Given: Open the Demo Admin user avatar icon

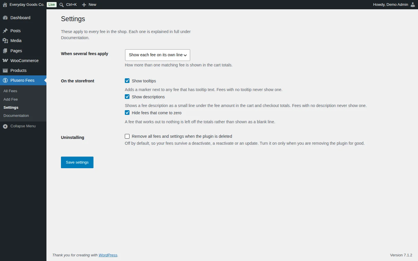Looking at the screenshot, I should (413, 5).
